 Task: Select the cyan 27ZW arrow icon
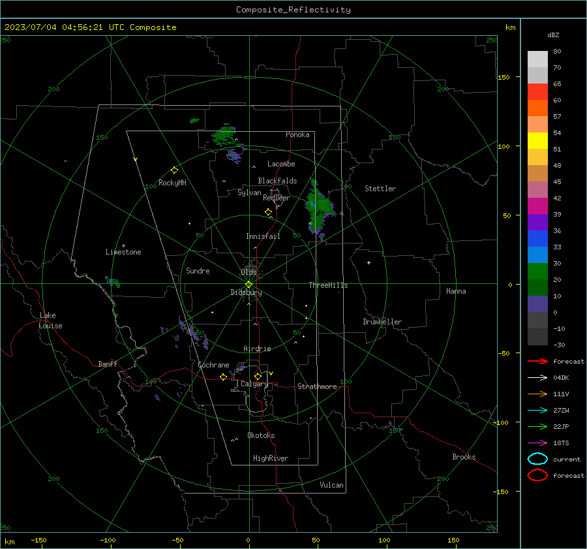pos(537,411)
